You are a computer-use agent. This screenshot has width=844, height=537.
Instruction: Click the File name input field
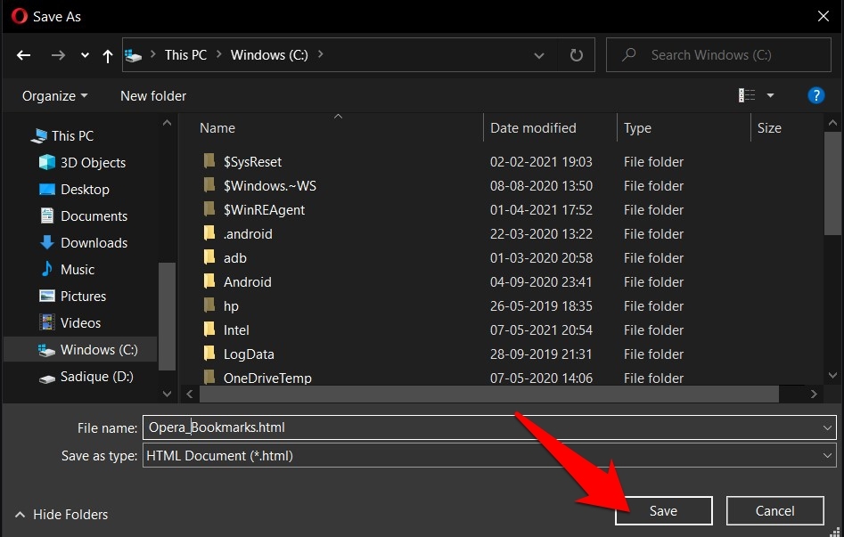(481, 427)
